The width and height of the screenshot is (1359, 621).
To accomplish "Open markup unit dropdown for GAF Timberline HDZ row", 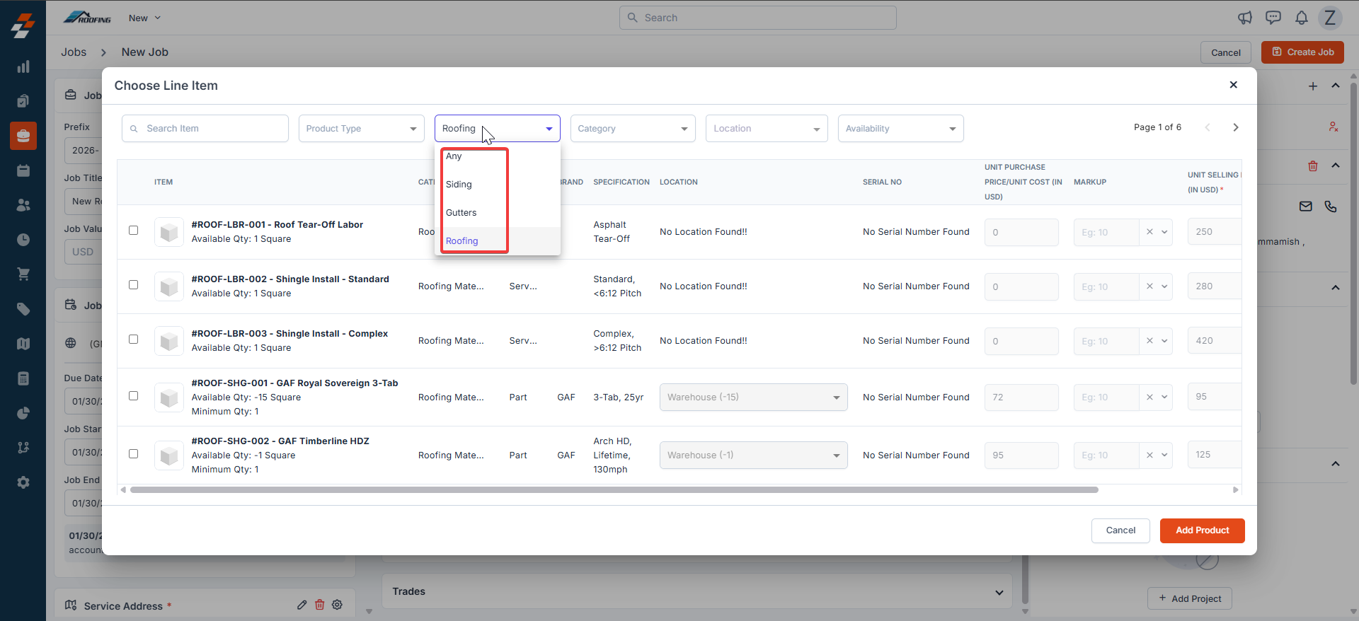I will 1164,455.
